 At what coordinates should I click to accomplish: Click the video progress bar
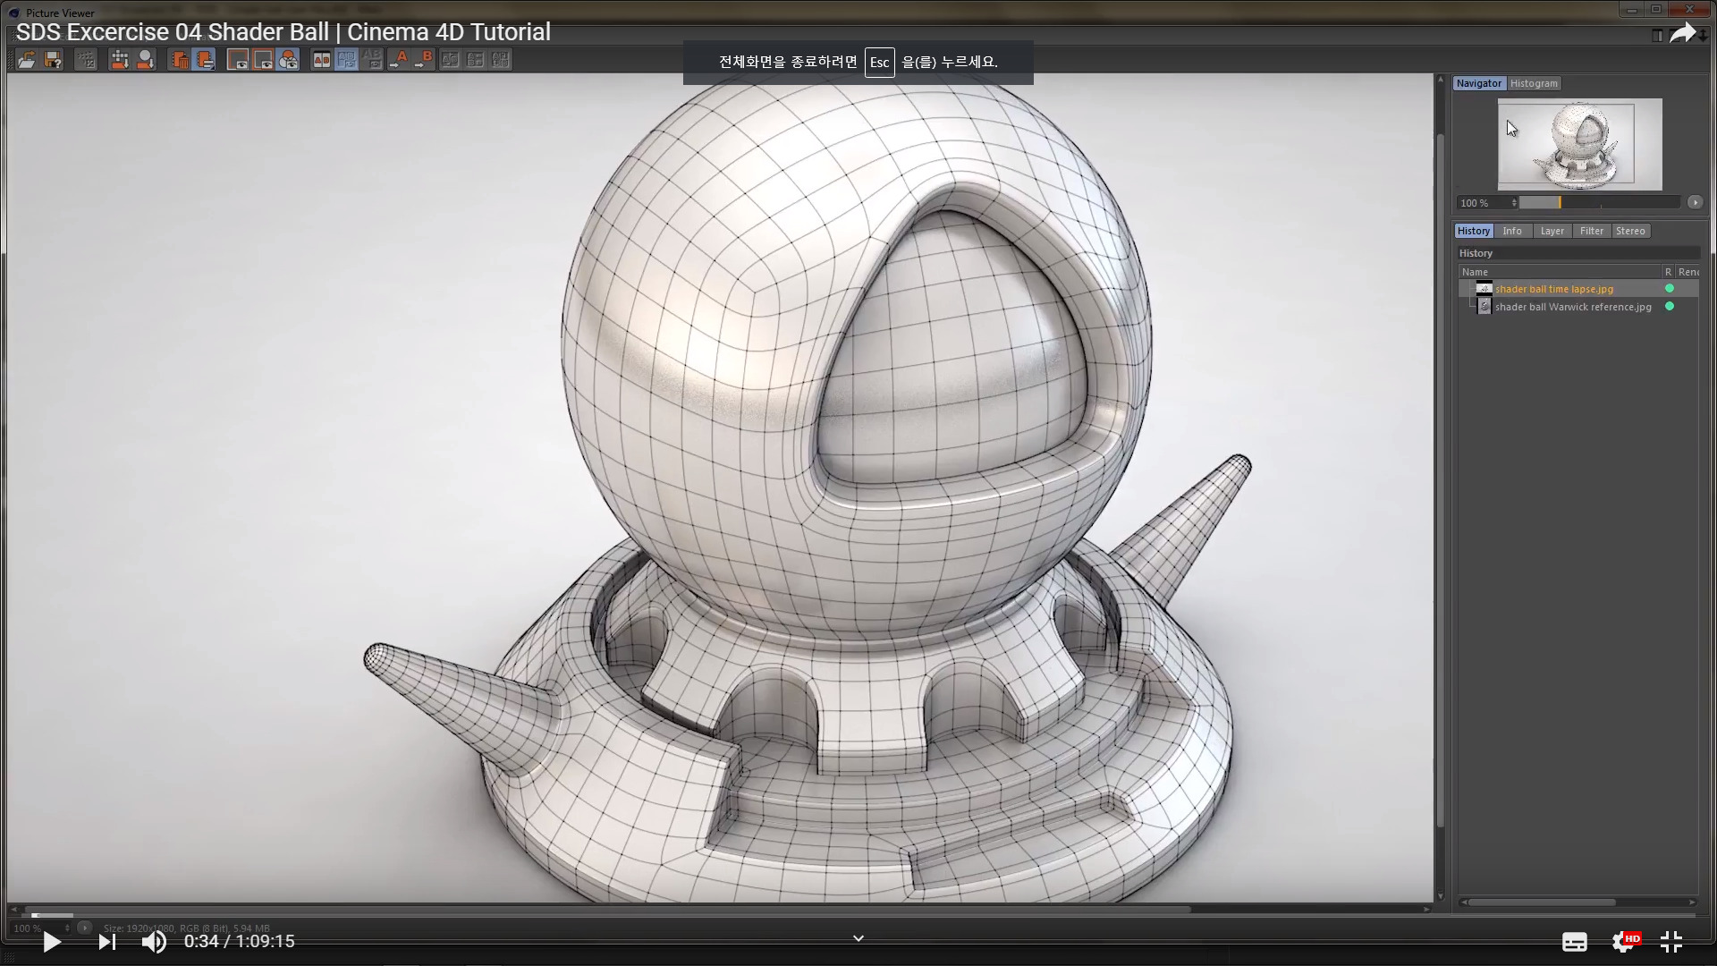tap(858, 915)
